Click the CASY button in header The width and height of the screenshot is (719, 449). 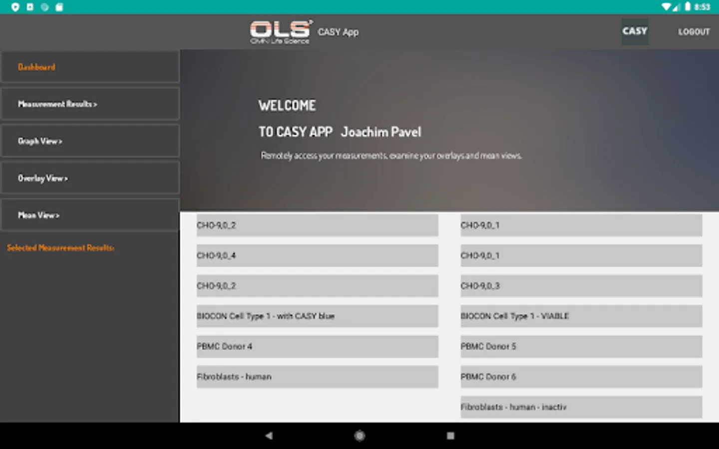(635, 31)
